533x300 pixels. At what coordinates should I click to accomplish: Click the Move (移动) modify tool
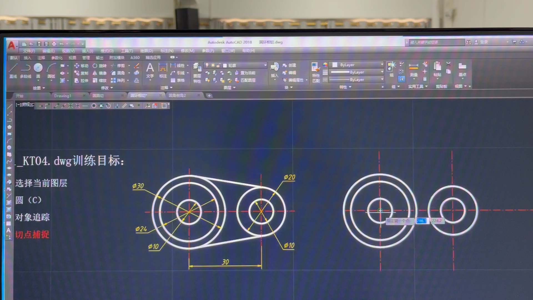[x=81, y=66]
